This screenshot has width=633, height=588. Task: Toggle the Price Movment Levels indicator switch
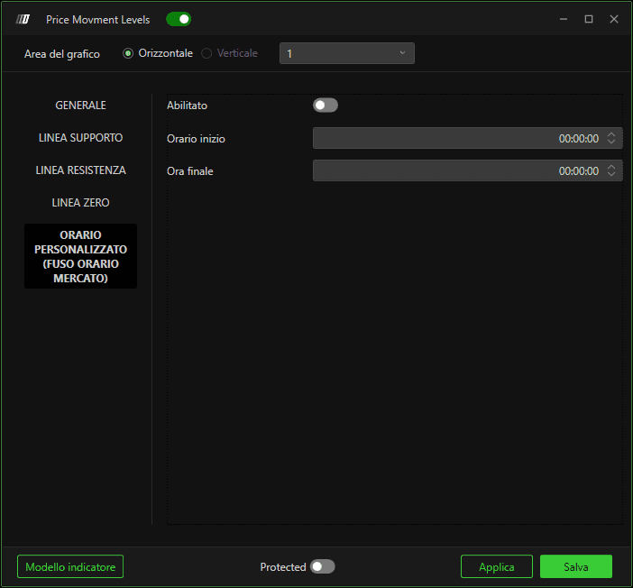click(x=179, y=19)
